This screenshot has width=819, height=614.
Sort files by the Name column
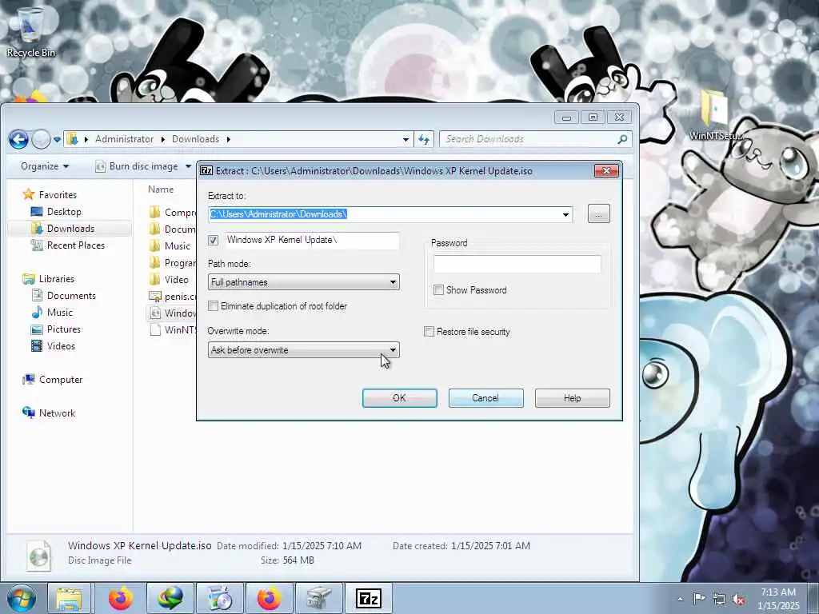click(161, 189)
